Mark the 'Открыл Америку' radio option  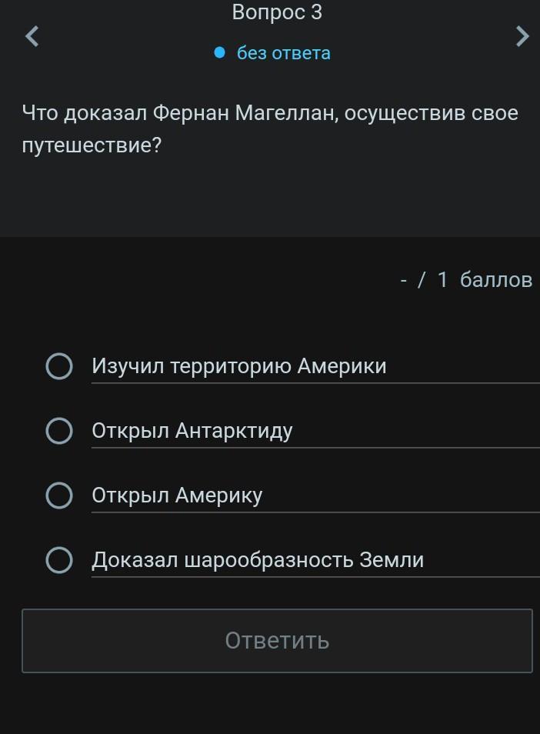(x=59, y=495)
